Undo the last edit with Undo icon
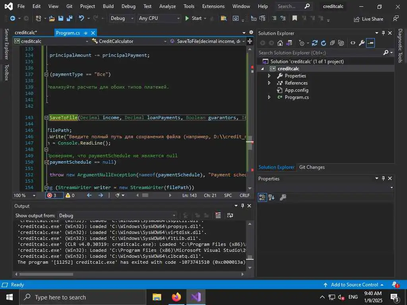The image size is (407, 305). (81, 18)
